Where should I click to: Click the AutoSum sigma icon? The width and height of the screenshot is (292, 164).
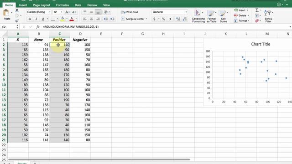[x=257, y=10]
